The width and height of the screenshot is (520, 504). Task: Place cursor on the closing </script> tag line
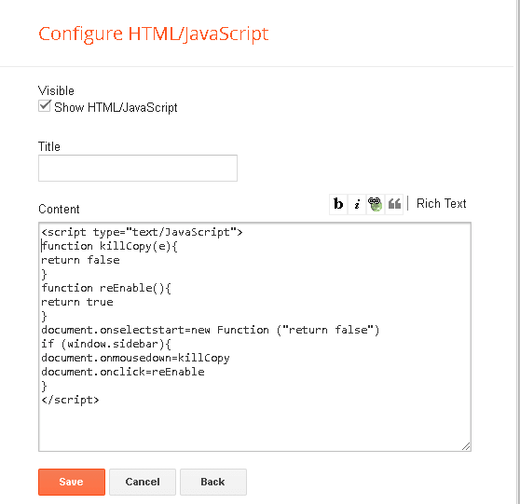click(x=70, y=400)
